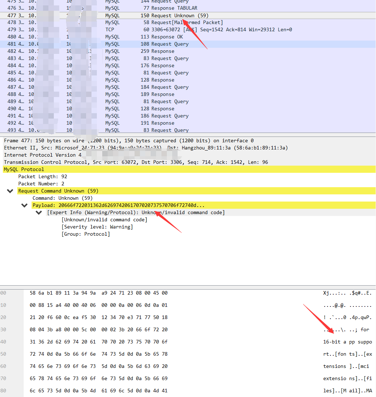
Task: Collapse the Expert Info warning node
Action: 39,212
